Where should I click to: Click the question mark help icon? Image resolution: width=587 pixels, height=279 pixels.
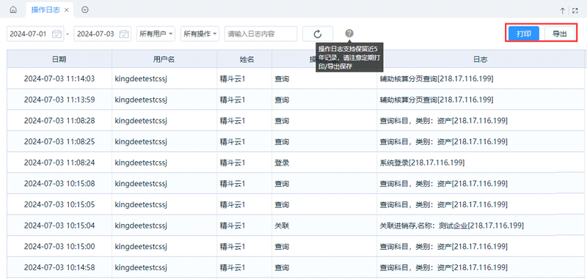click(349, 33)
